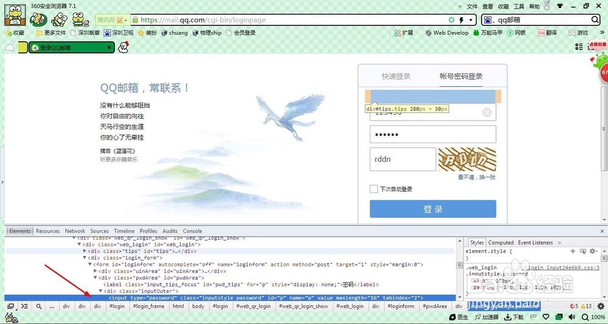This screenshot has height=324, width=608.
Task: Click the speaker sound icon in status bar
Action: pyautogui.click(x=572, y=317)
